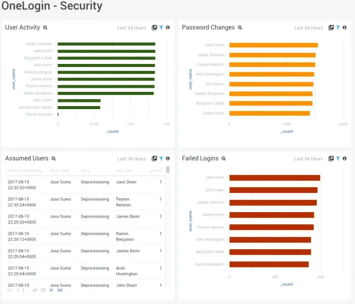Go to next page of Assumed Users table
Viewport: 355px width, 304px height.
51,290
